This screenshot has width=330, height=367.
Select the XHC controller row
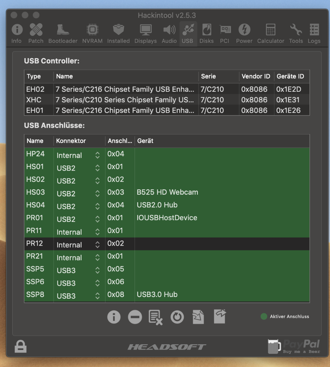click(x=166, y=100)
